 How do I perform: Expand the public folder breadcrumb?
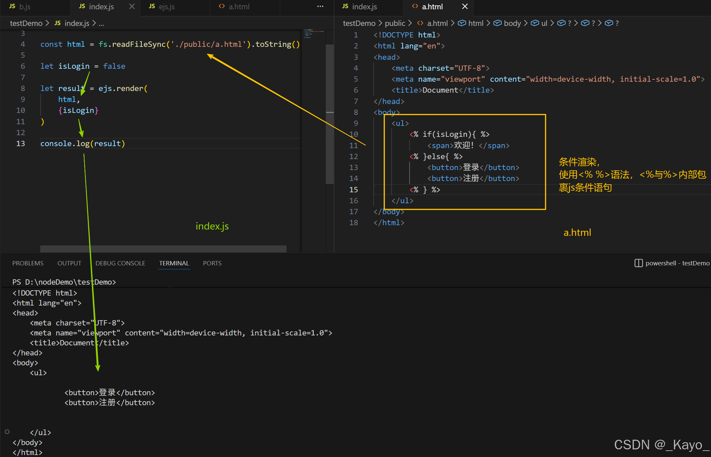pos(395,23)
